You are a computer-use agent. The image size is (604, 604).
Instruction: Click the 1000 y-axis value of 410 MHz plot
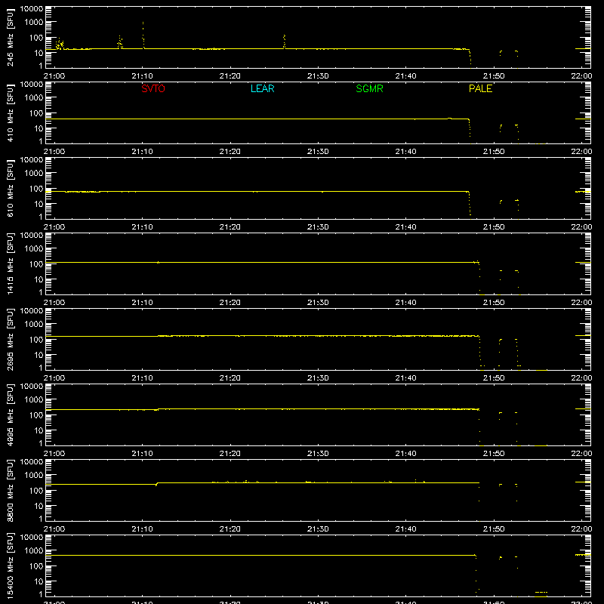[x=34, y=98]
